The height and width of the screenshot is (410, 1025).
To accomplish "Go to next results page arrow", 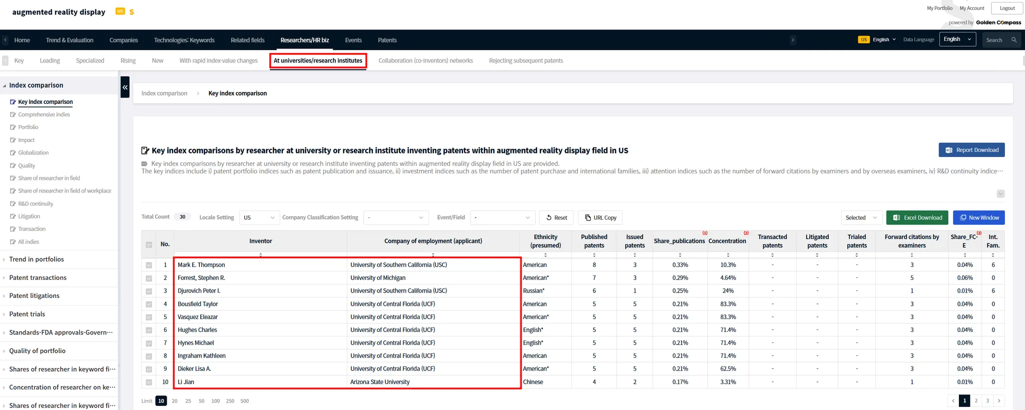I will pyautogui.click(x=999, y=400).
